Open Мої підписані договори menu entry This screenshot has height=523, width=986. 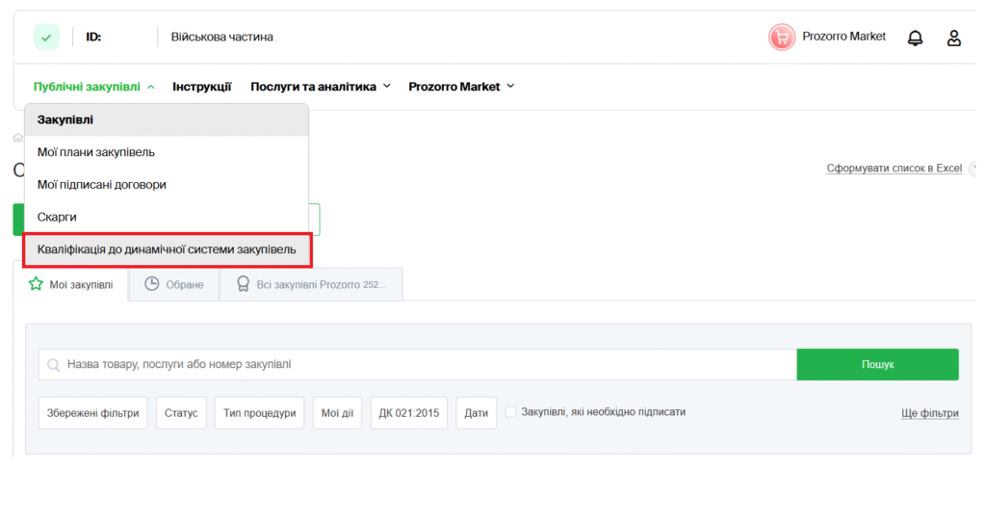click(109, 184)
